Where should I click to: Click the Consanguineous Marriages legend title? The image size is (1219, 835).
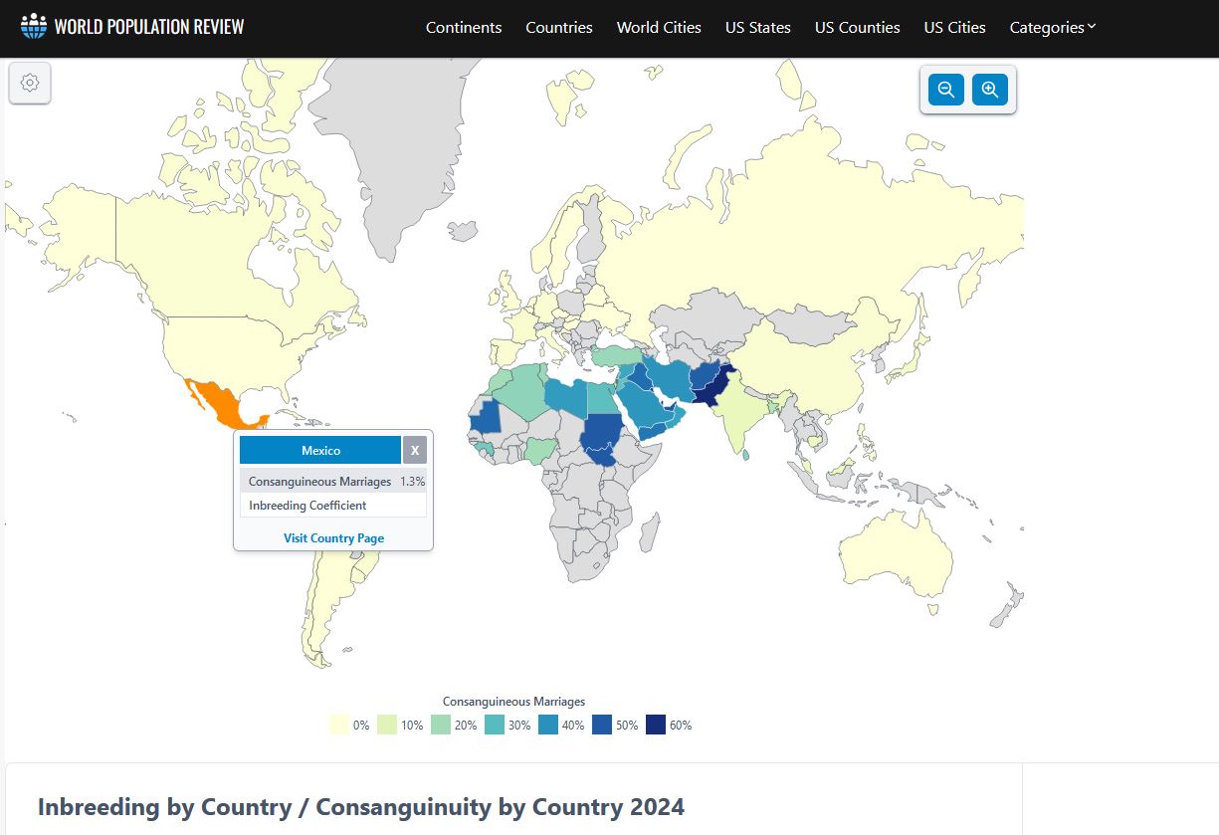tap(513, 702)
